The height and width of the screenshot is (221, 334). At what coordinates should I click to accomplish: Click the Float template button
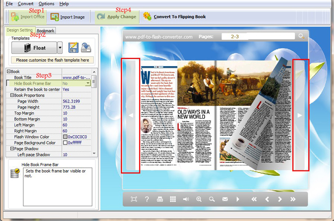[34, 48]
